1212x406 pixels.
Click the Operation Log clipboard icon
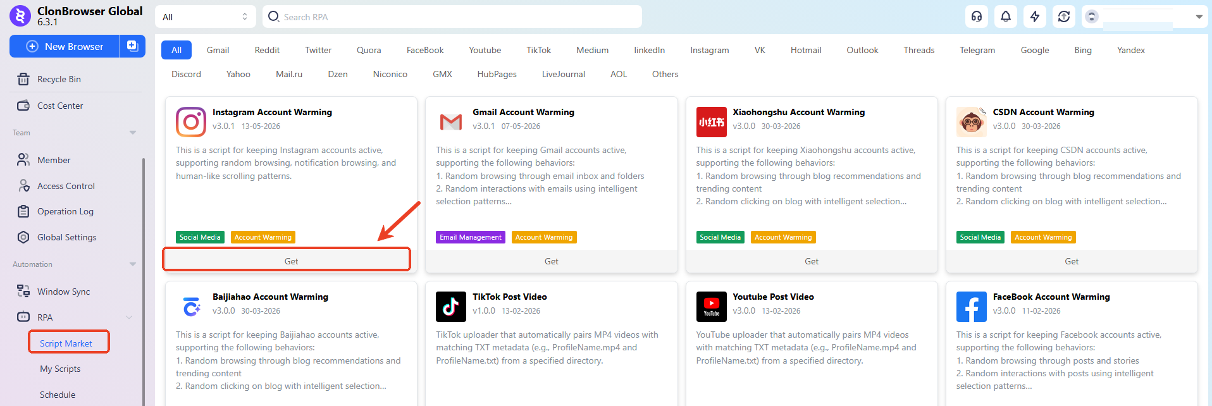pos(23,211)
